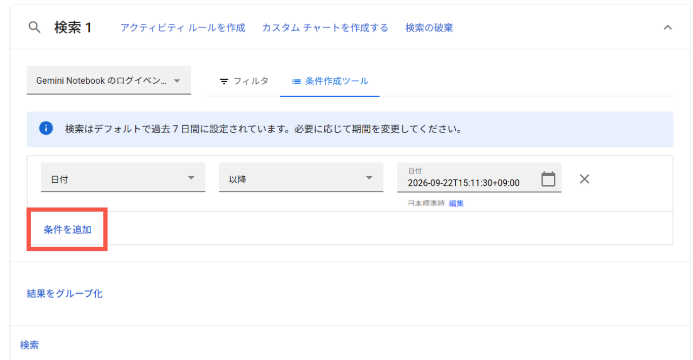Click 結果をグループ化 link
The image size is (693, 360).
pos(64,294)
